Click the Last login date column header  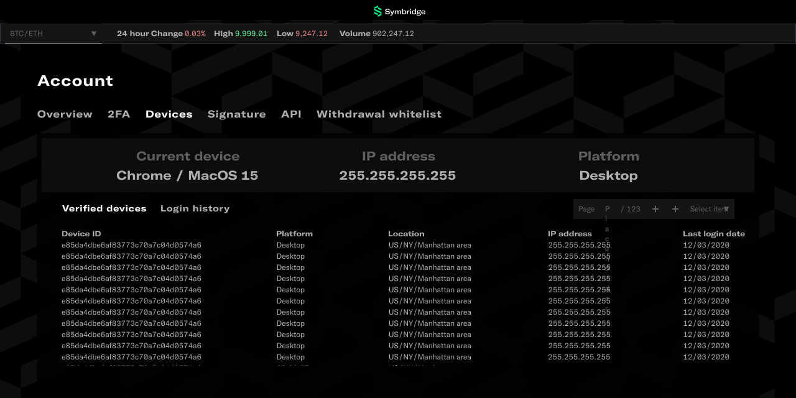[713, 234]
